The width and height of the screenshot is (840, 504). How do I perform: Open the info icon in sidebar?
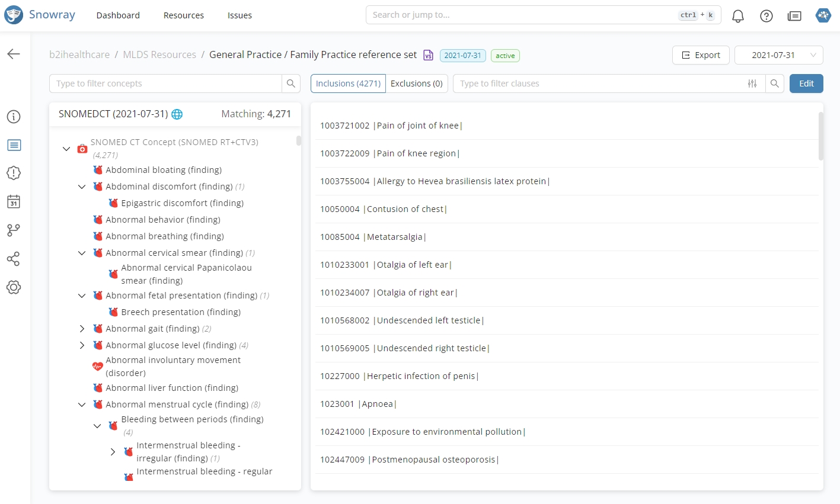click(x=14, y=117)
